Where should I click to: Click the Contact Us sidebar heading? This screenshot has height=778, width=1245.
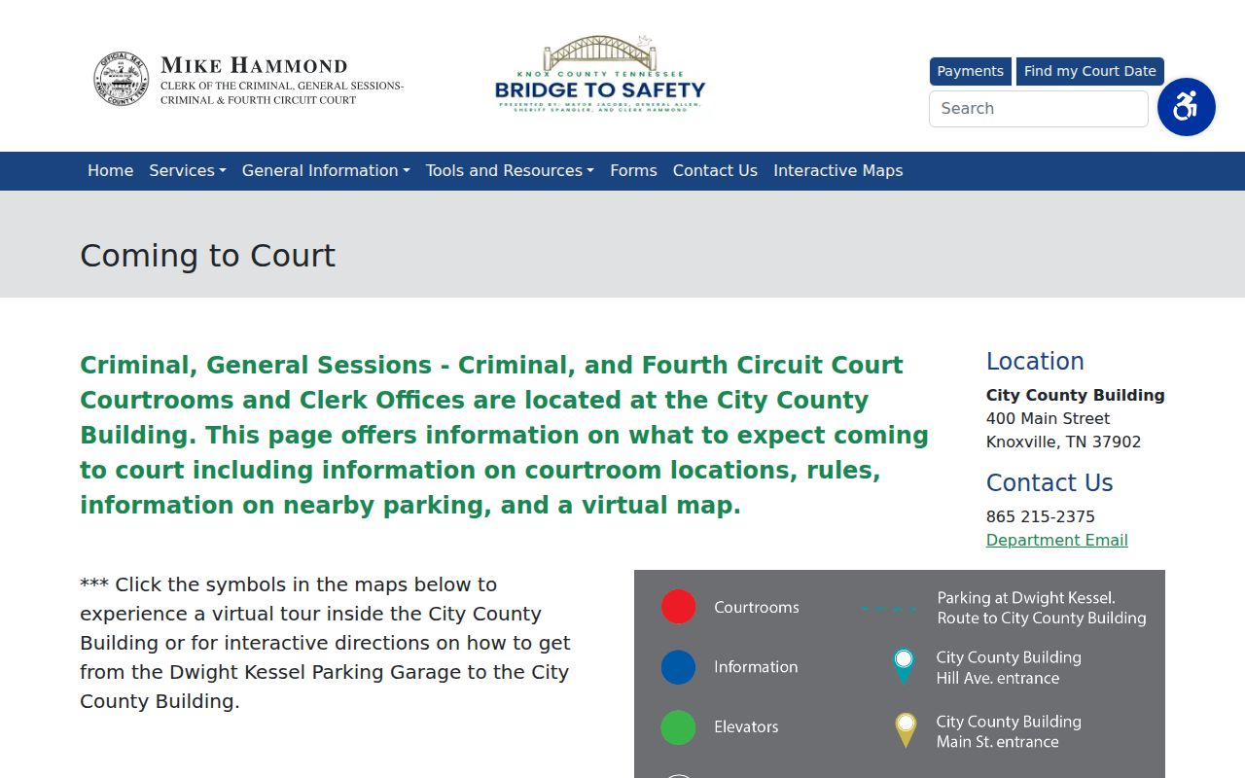pos(1049,482)
